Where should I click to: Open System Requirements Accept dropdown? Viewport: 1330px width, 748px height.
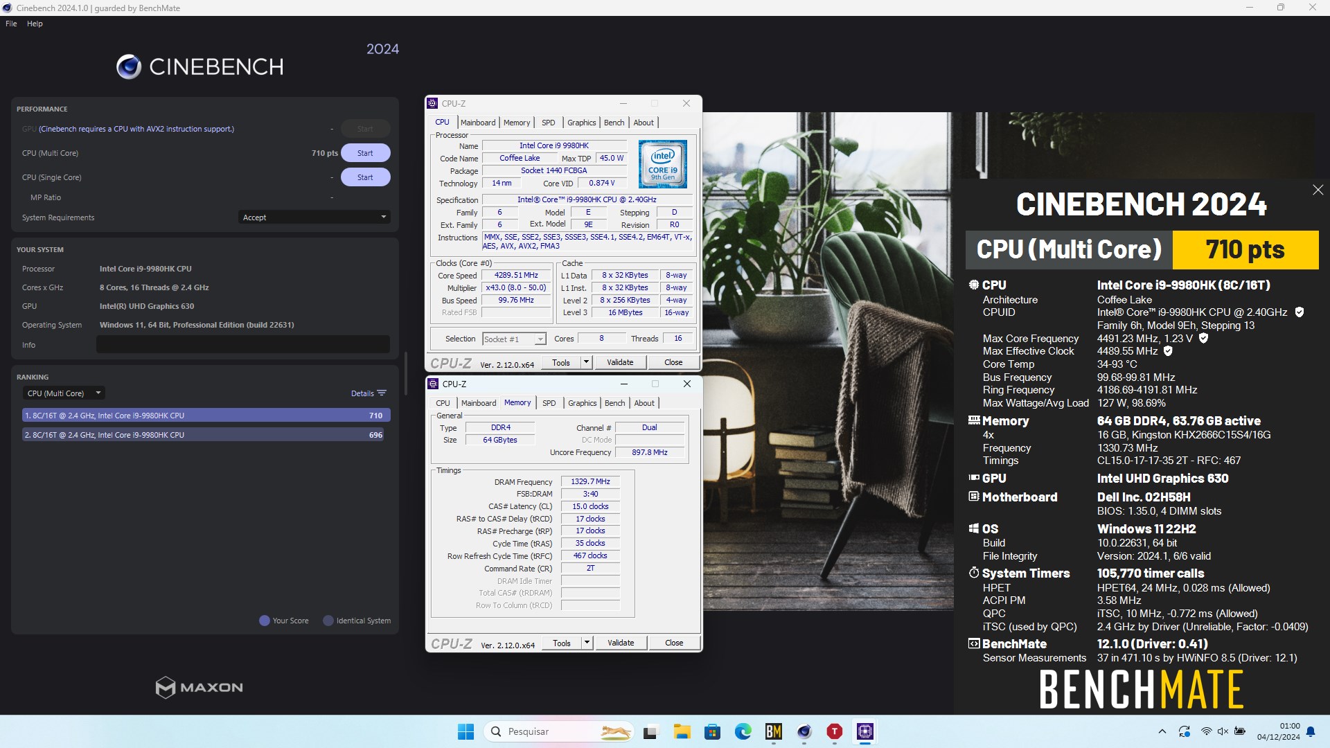click(314, 217)
